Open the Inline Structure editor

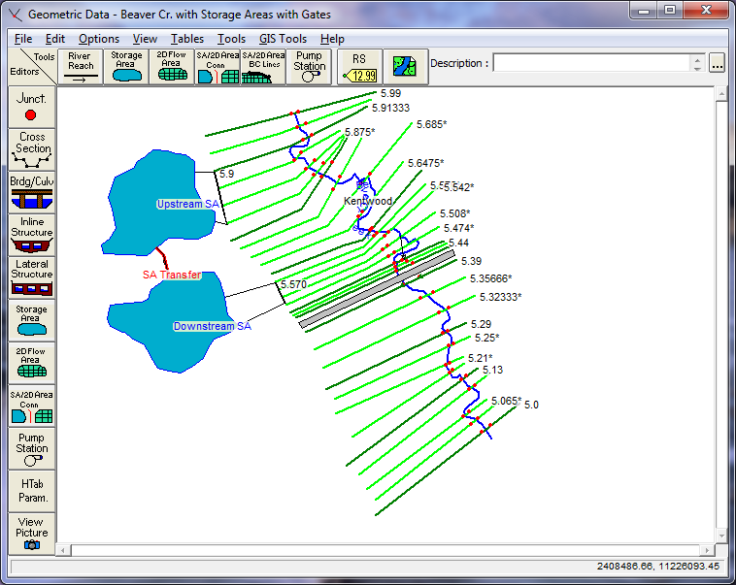click(x=31, y=234)
